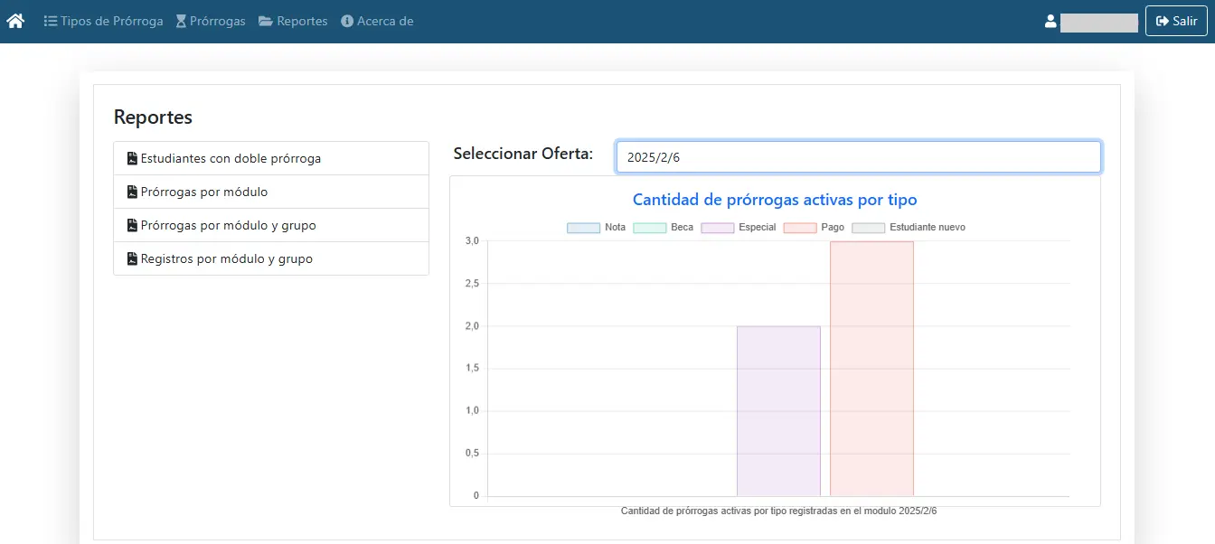Open the Acerca de menu item
Viewport: 1215px width, 544px height.
point(377,21)
